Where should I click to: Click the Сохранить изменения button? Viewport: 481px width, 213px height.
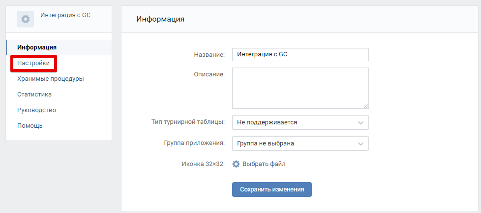click(272, 189)
